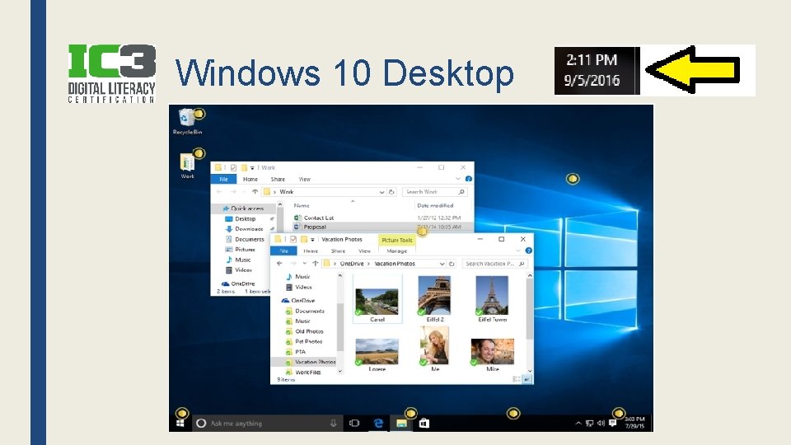
Task: Click OneDrive in Vacation Photos address breadcrumb
Action: pyautogui.click(x=352, y=264)
